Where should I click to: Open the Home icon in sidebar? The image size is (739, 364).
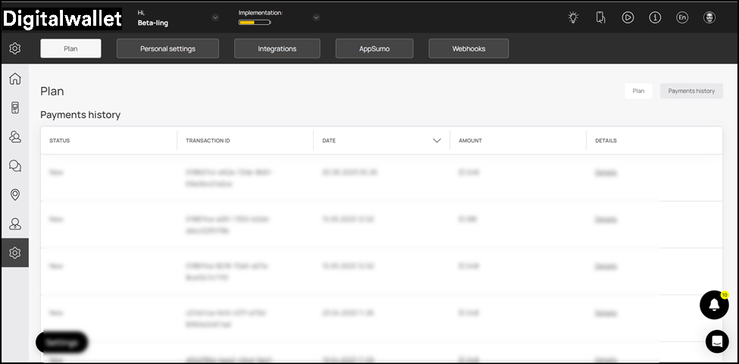pyautogui.click(x=14, y=79)
